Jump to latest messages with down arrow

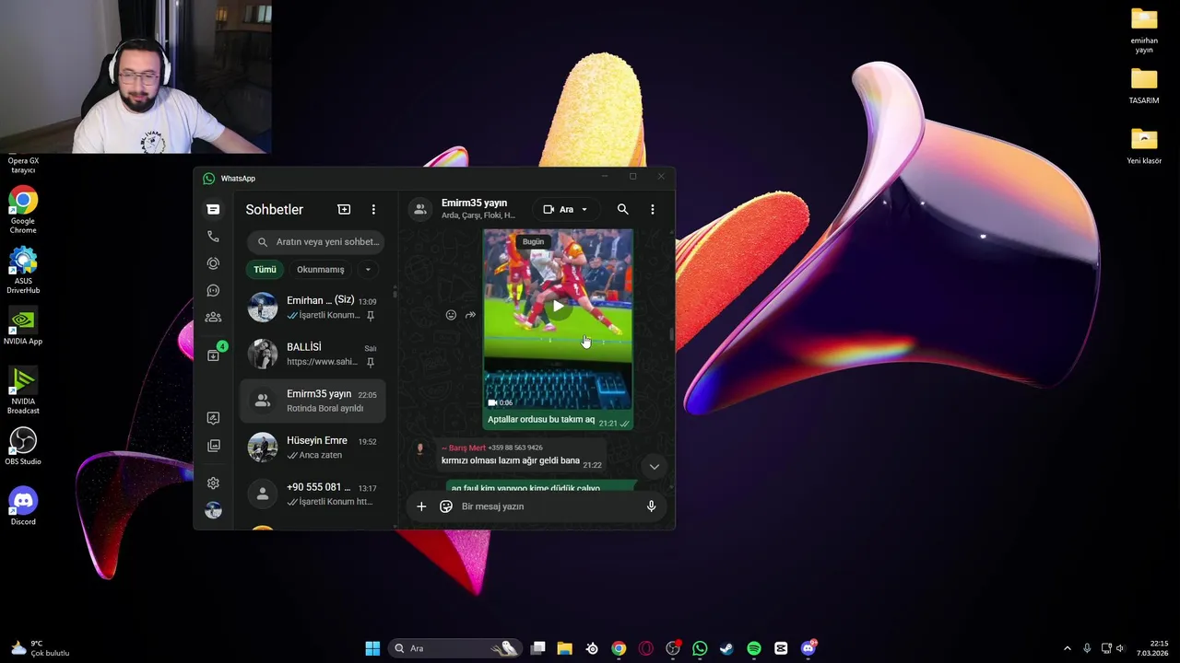click(654, 466)
